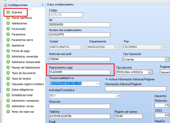
Task: Click the Ciudad browse ellipsis button
Action: (83, 47)
